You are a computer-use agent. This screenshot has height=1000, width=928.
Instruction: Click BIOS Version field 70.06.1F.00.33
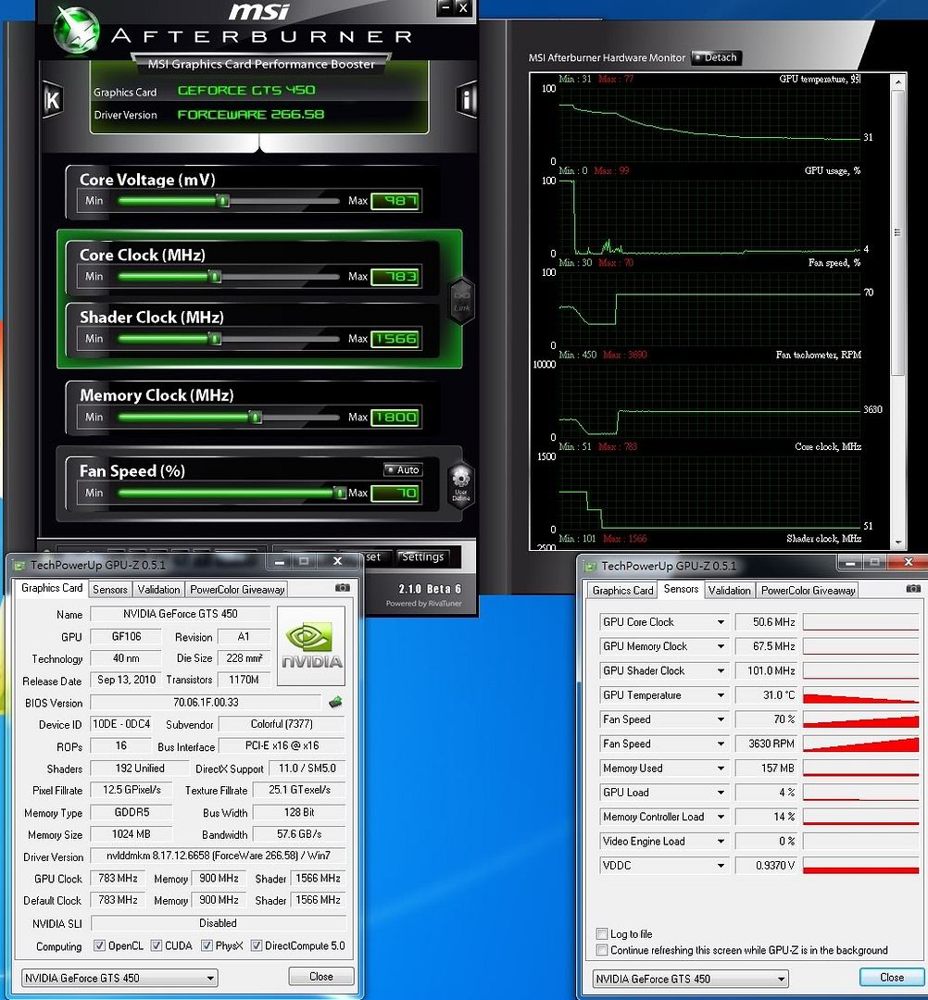206,702
